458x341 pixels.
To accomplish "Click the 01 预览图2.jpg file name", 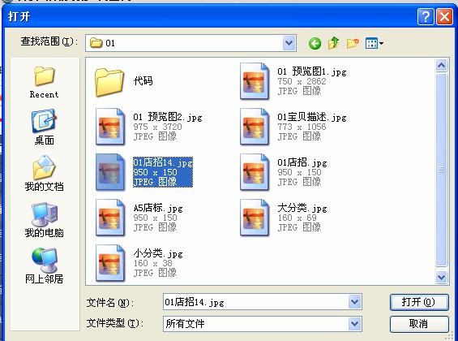I will [168, 117].
